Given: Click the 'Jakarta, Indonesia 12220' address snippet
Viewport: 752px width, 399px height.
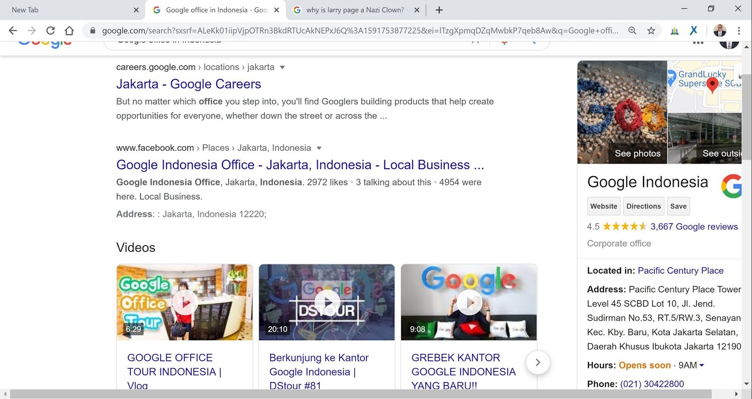Looking at the screenshot, I should pos(214,214).
